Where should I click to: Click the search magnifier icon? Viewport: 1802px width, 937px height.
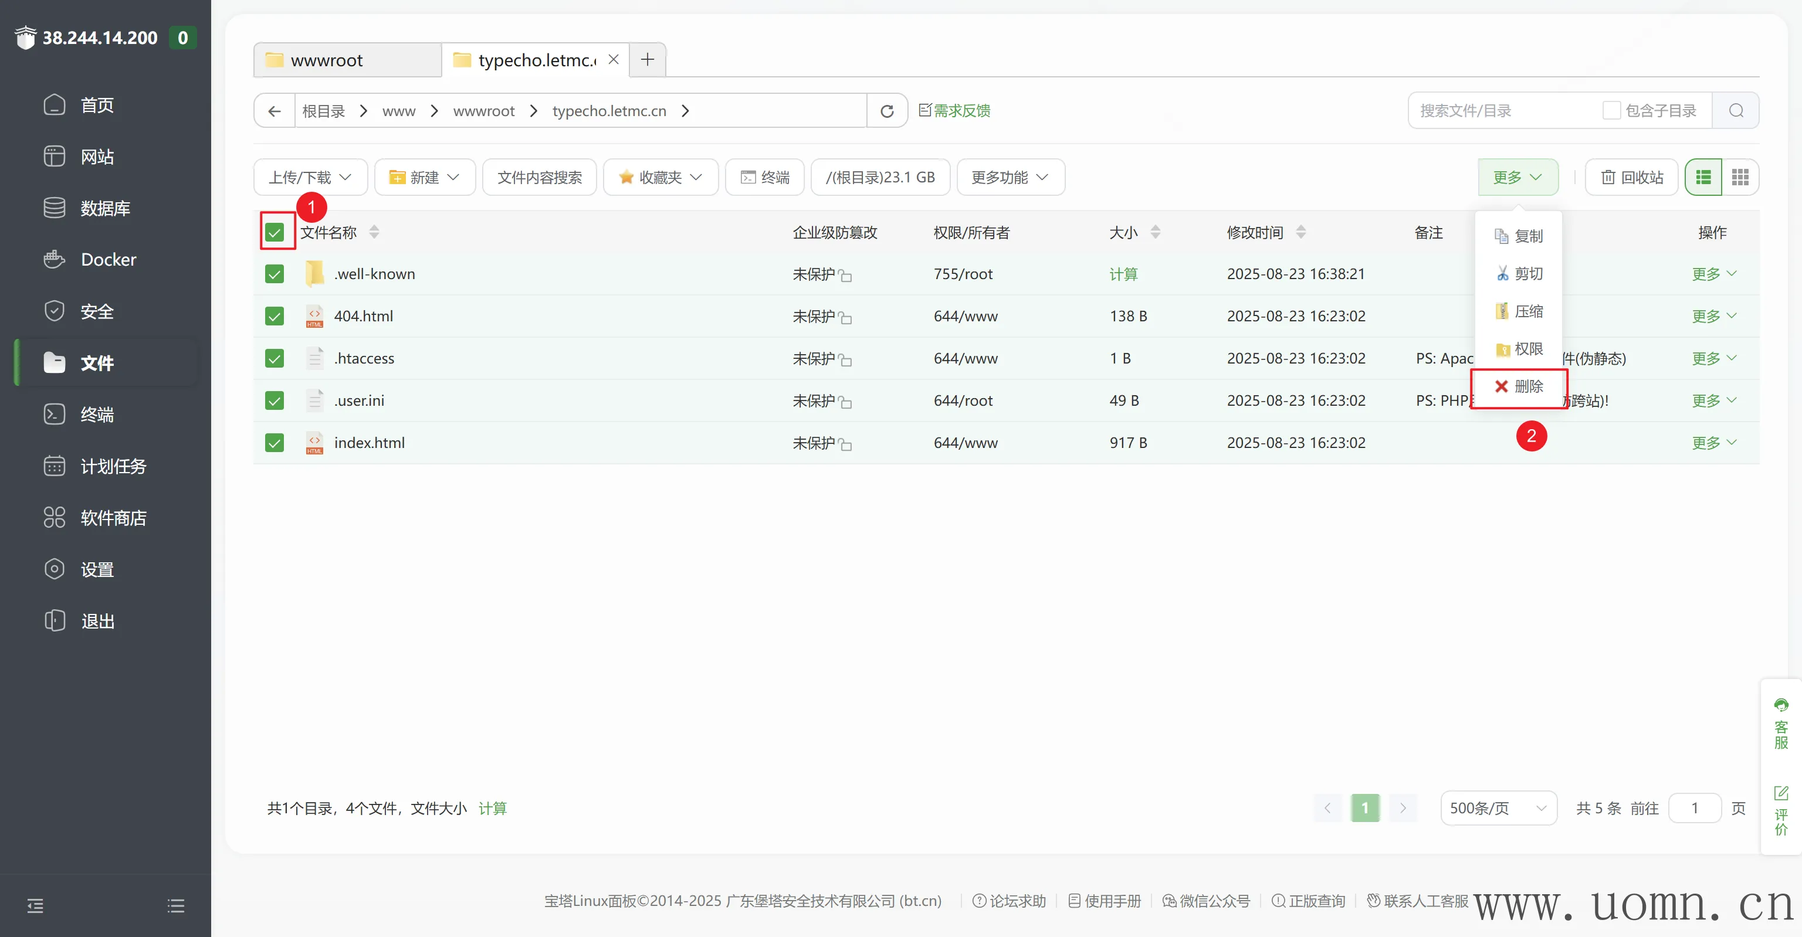pos(1736,110)
